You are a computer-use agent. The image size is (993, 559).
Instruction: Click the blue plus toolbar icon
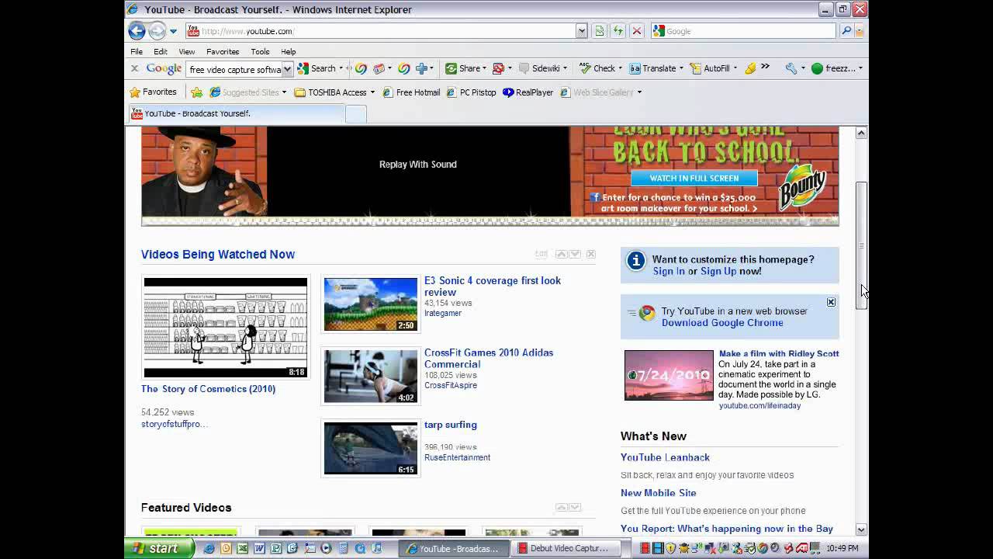tap(421, 68)
